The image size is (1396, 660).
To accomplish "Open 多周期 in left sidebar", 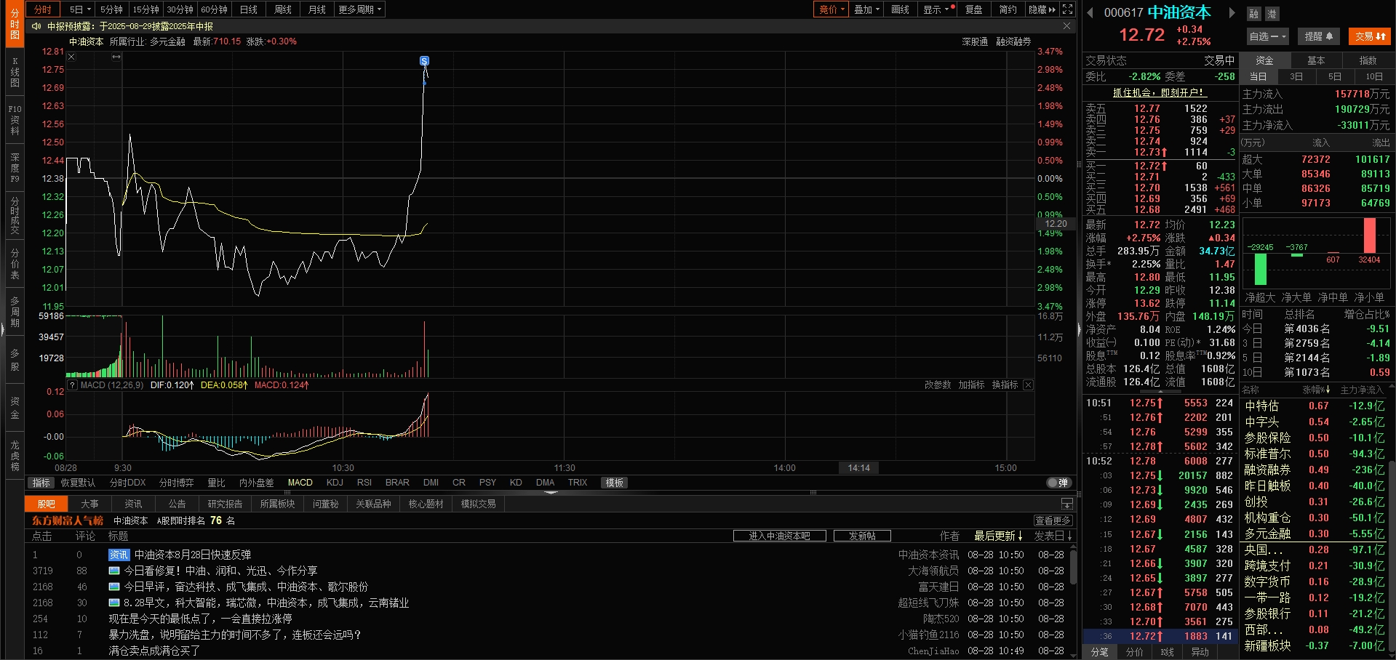I will tap(15, 312).
